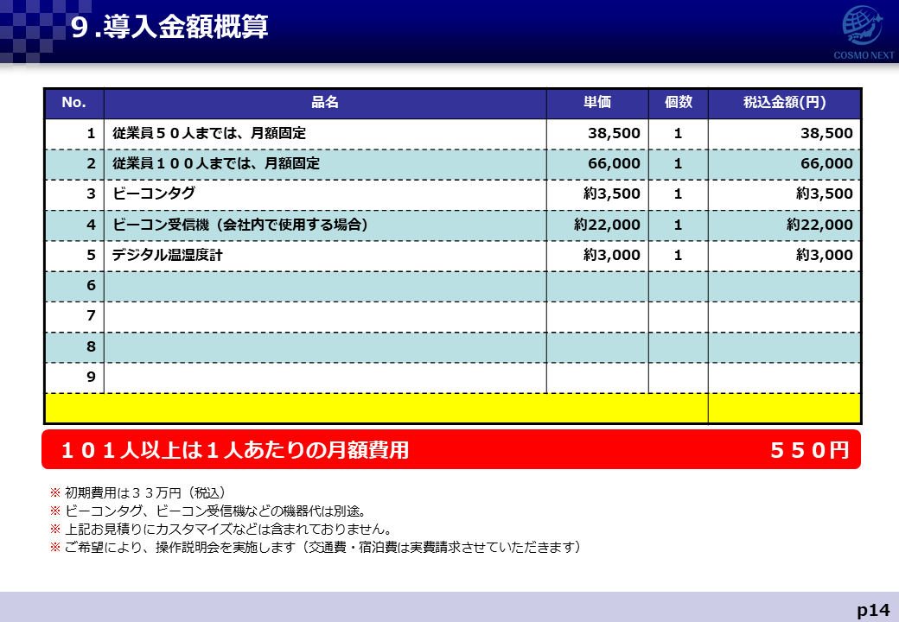Click the 単価 value 66,000 for 100人 plan
Screen dimensions: 899x622
(614, 163)
